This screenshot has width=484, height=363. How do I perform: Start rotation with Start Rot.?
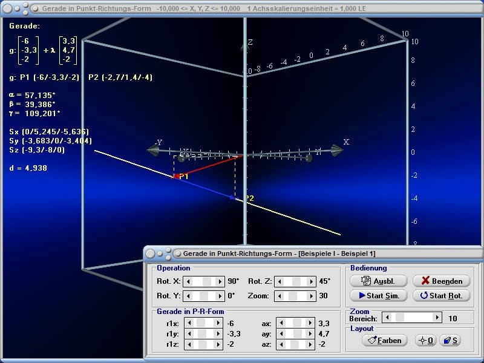point(442,295)
